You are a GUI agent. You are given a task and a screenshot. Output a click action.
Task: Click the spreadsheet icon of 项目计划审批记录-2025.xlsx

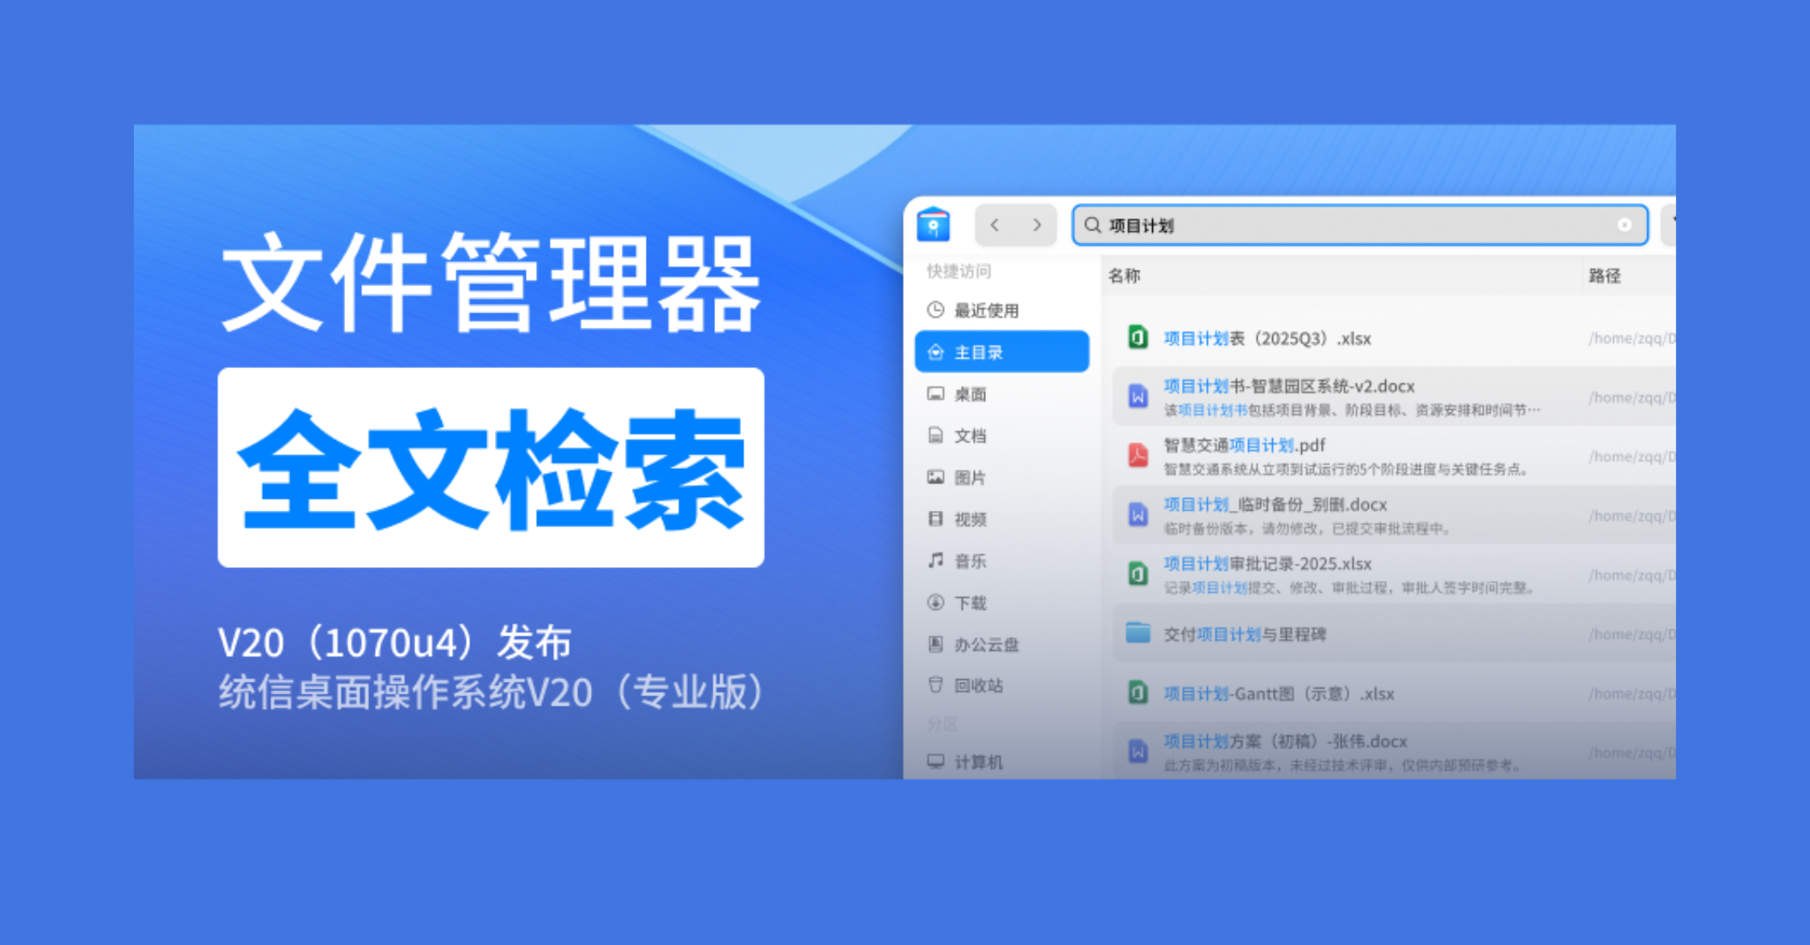pyautogui.click(x=1138, y=574)
